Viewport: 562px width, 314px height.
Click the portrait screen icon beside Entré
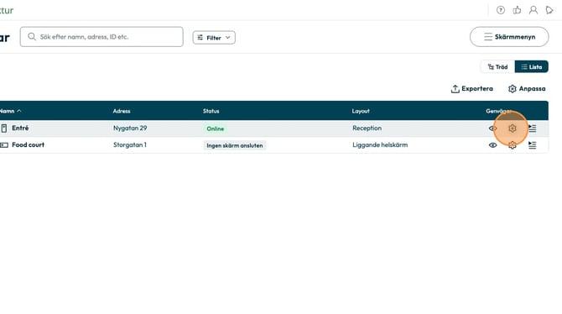[4, 128]
